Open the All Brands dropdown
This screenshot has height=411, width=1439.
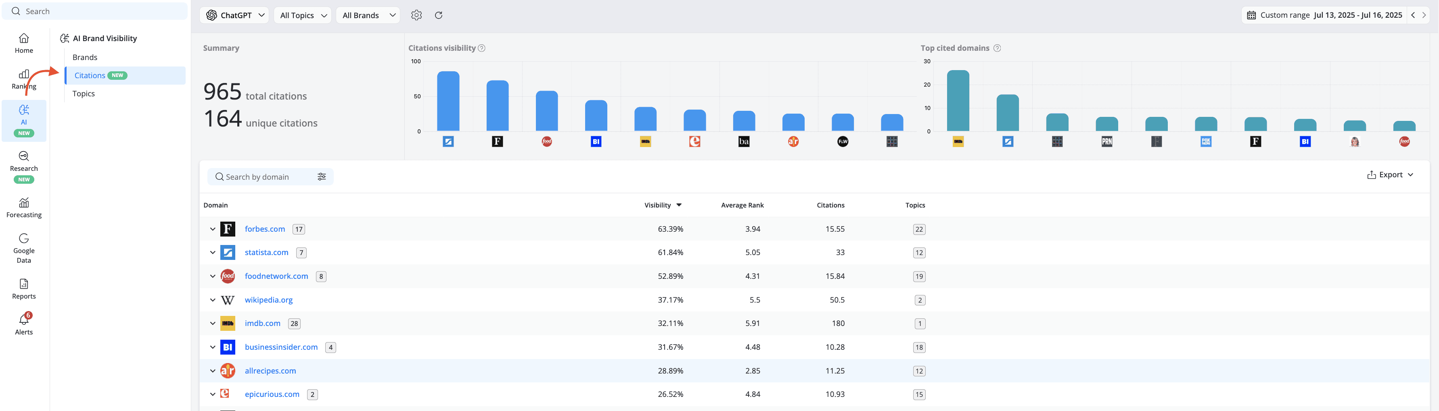click(x=368, y=15)
